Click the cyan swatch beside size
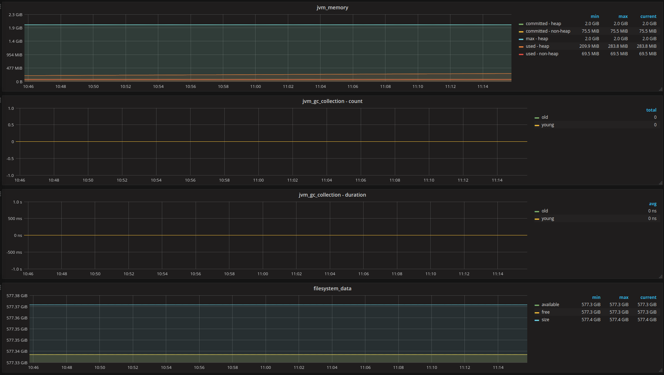This screenshot has width=664, height=375. [537, 320]
